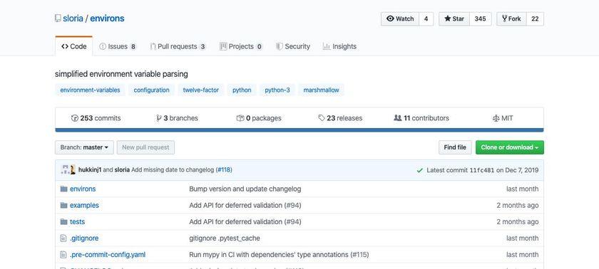Open the Branch: master dropdown
Viewport: 599px width, 269px height.
[x=84, y=147]
